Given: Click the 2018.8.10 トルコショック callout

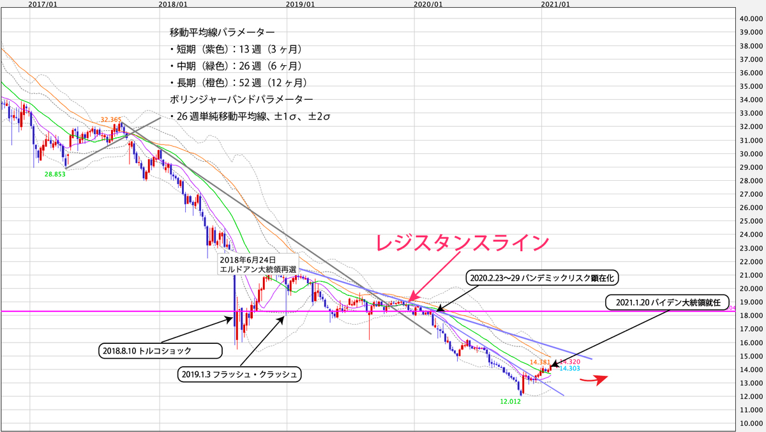Looking at the screenshot, I should click(x=160, y=350).
